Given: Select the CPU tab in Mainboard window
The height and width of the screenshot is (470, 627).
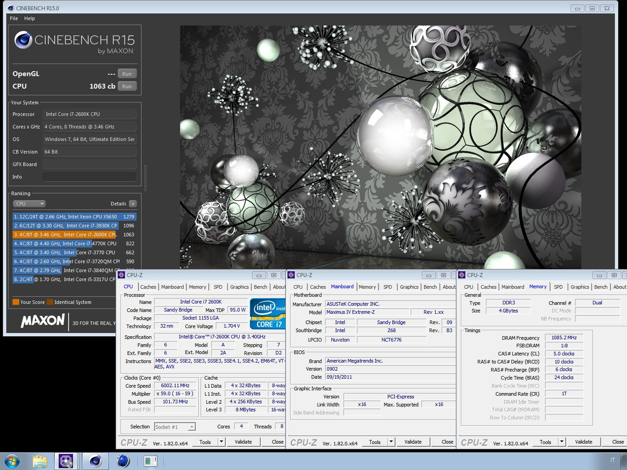Looking at the screenshot, I should tap(298, 287).
